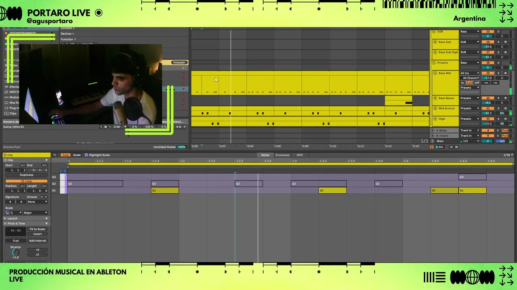Viewport: 517px width, 290px height.
Task: Click the Invert button
Action: [x=37, y=234]
